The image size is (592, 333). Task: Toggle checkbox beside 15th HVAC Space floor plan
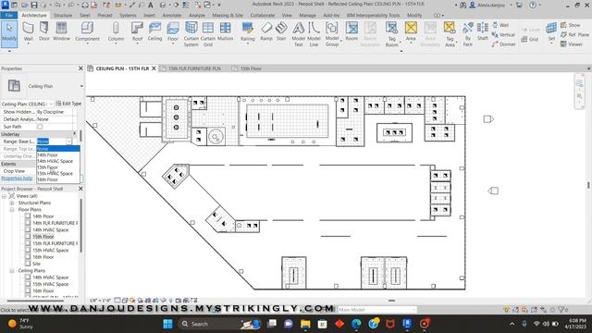28,251
